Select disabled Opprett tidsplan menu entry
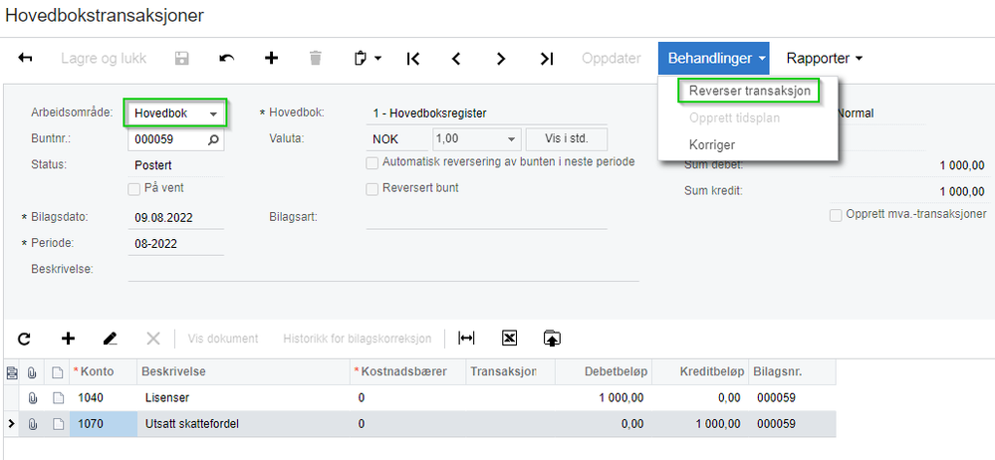This screenshot has width=995, height=460. (734, 118)
